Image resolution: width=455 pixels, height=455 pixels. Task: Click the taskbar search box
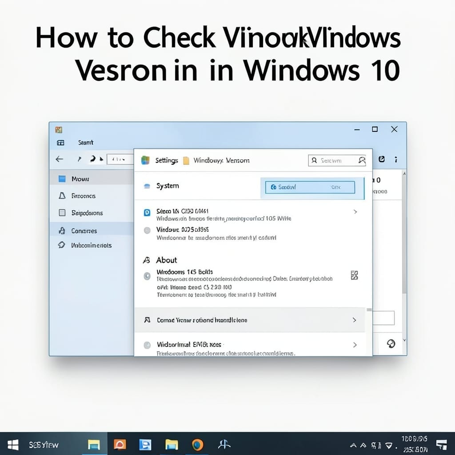coord(44,444)
